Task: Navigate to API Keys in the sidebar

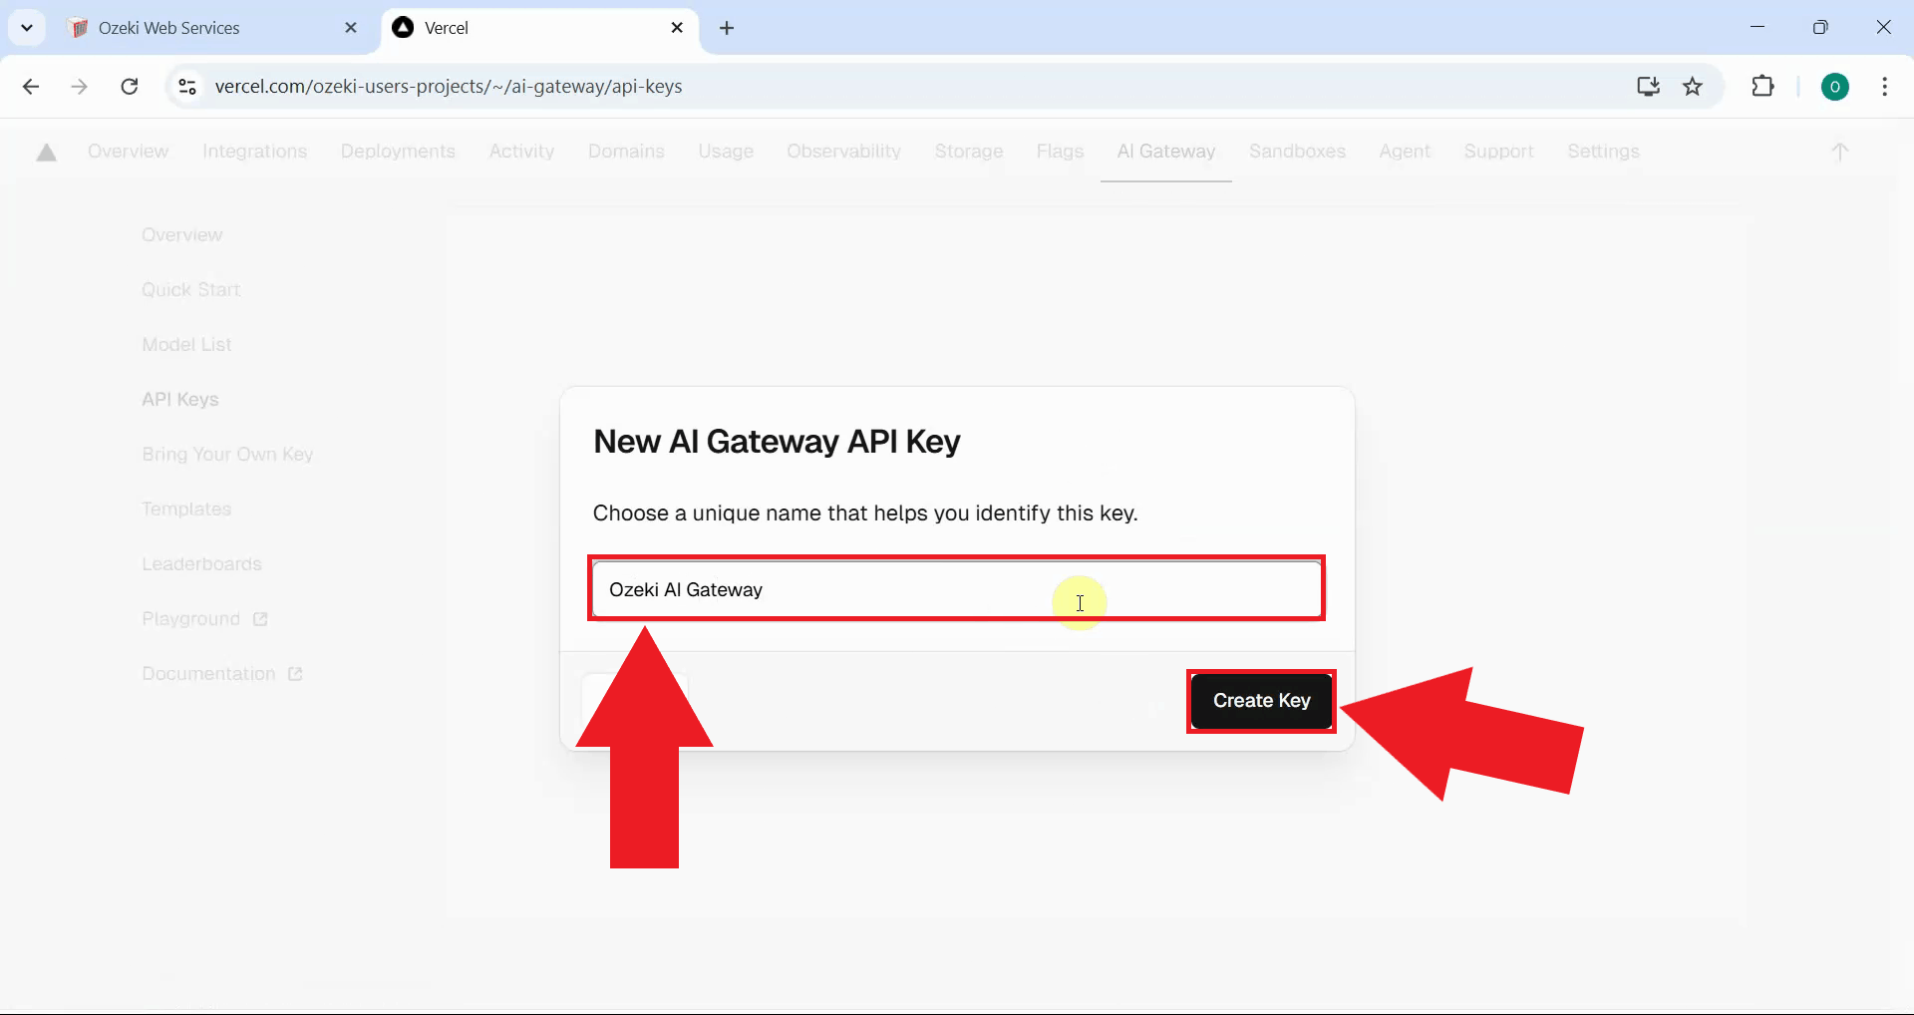Action: point(180,399)
